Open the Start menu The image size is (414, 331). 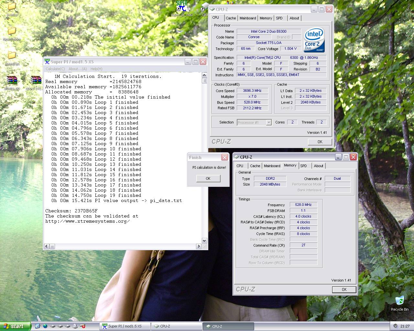point(16,326)
